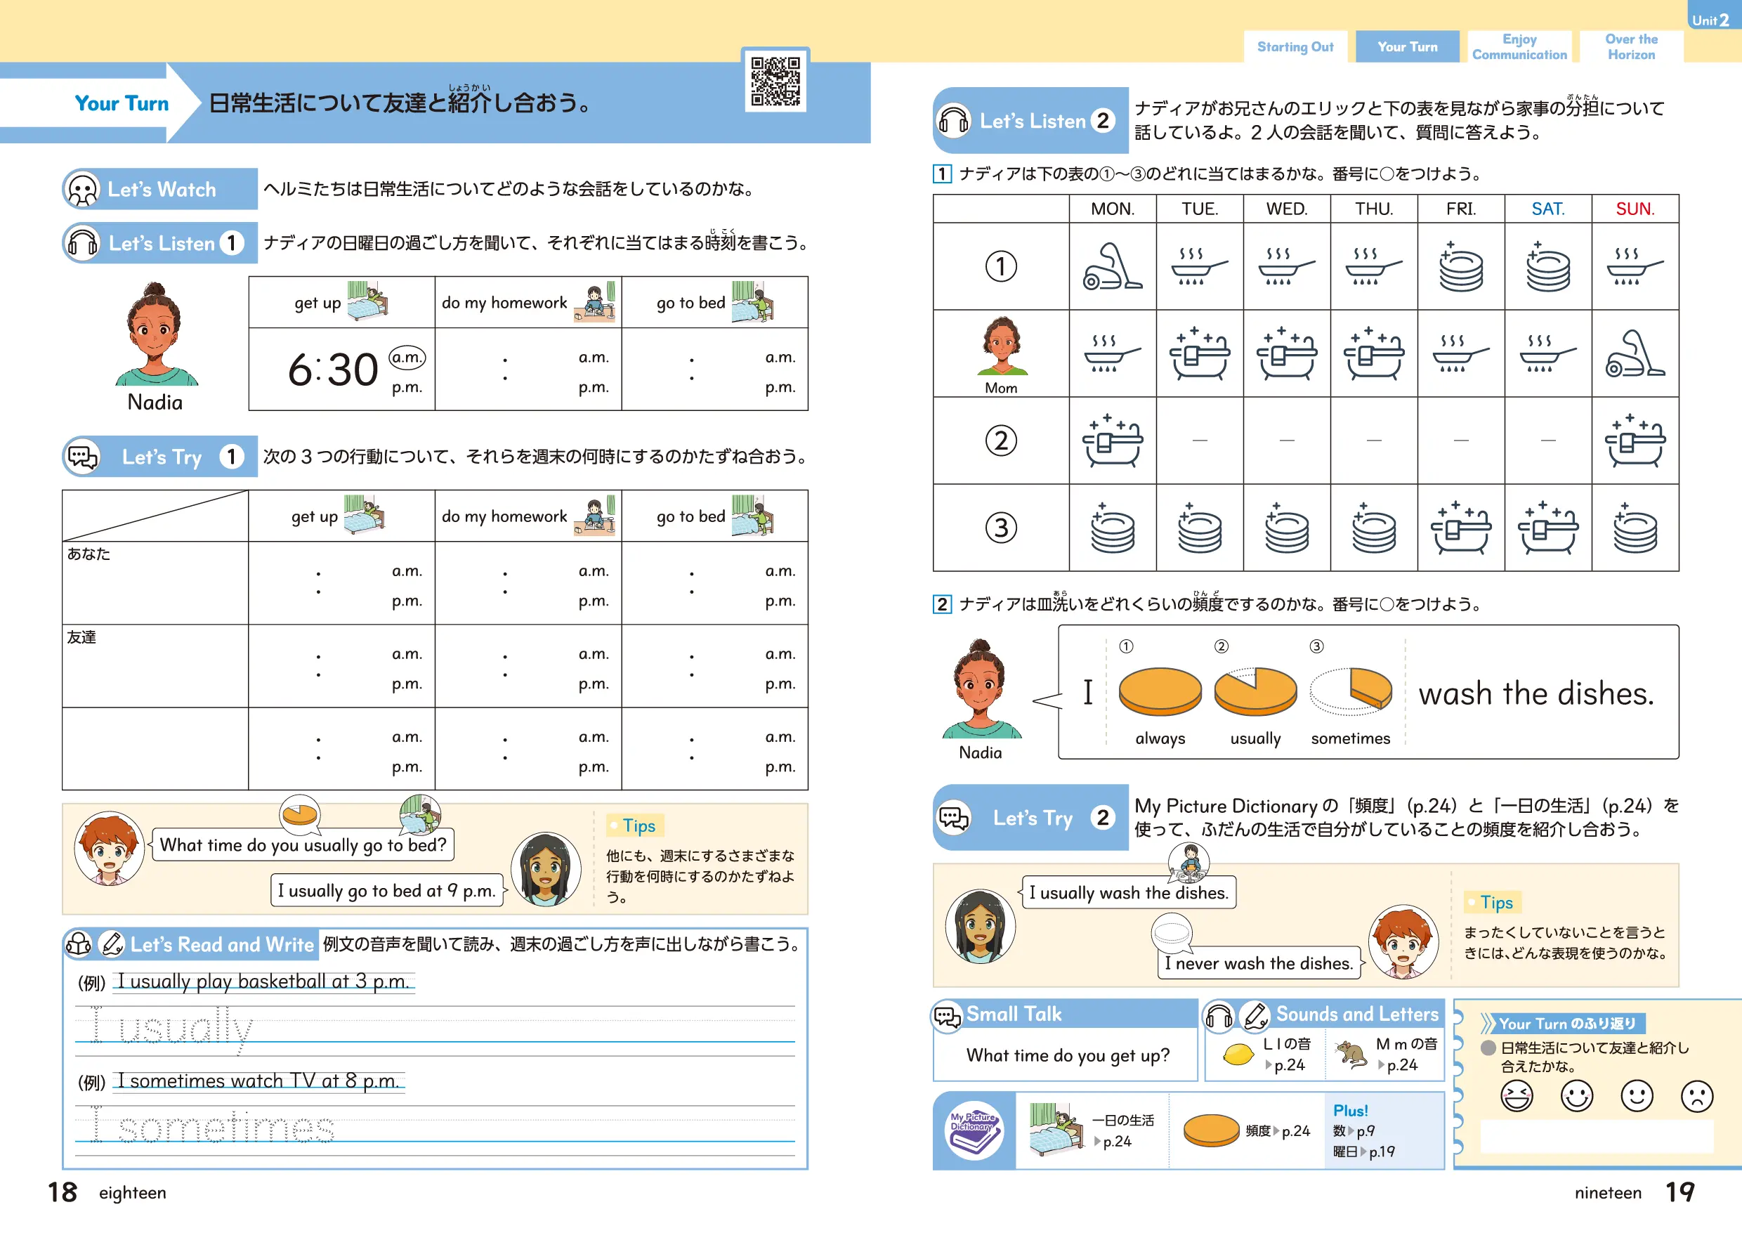
Task: Select the frowning face in self-review
Action: click(1696, 1096)
